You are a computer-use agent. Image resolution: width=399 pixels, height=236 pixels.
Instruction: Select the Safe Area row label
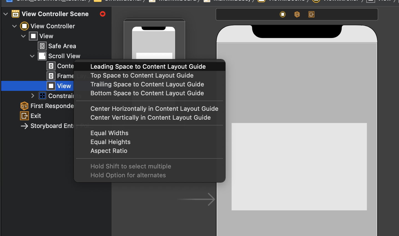(x=62, y=46)
